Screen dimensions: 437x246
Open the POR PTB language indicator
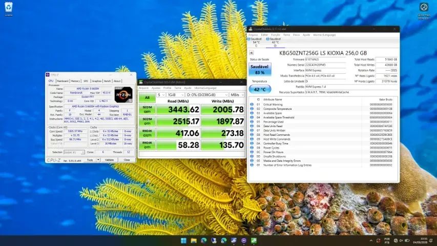(x=387, y=241)
